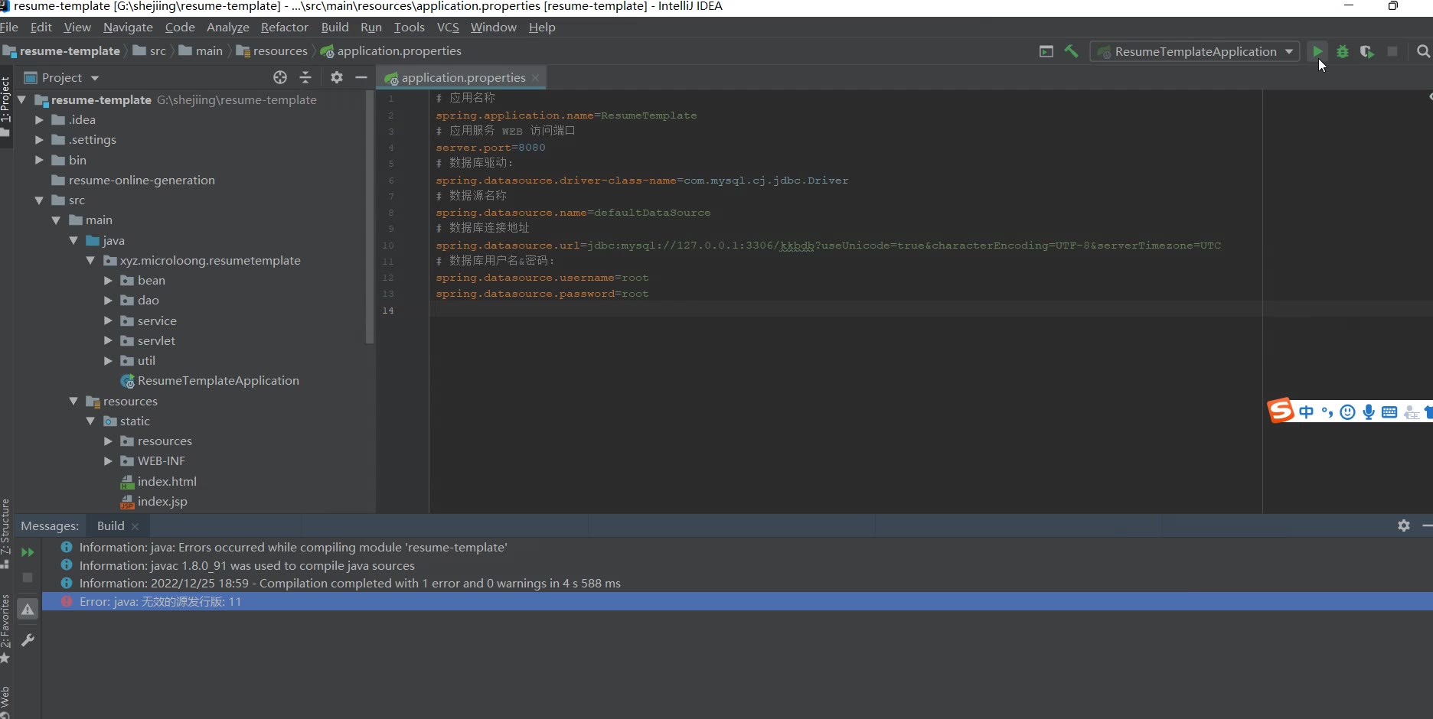Image resolution: width=1433 pixels, height=719 pixels.
Task: Open the Refactor menu
Action: (x=284, y=27)
